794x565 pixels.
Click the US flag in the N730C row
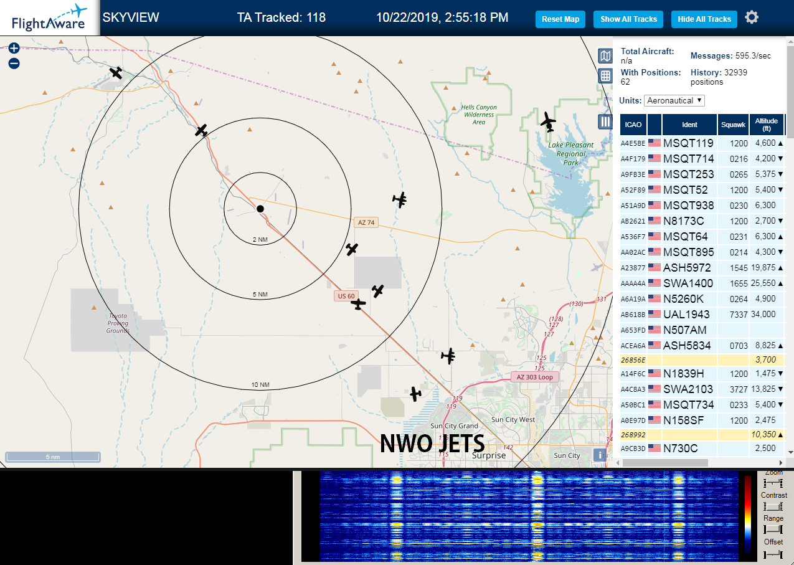(x=655, y=448)
